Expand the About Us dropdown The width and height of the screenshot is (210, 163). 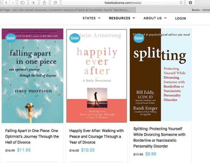pos(155,18)
